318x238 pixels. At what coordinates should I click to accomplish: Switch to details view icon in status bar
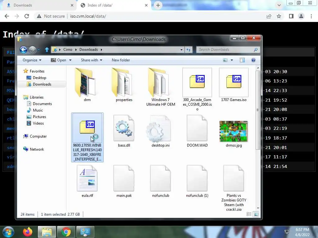tap(249, 214)
